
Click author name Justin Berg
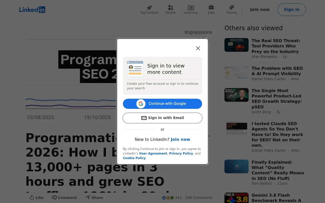[261, 112]
